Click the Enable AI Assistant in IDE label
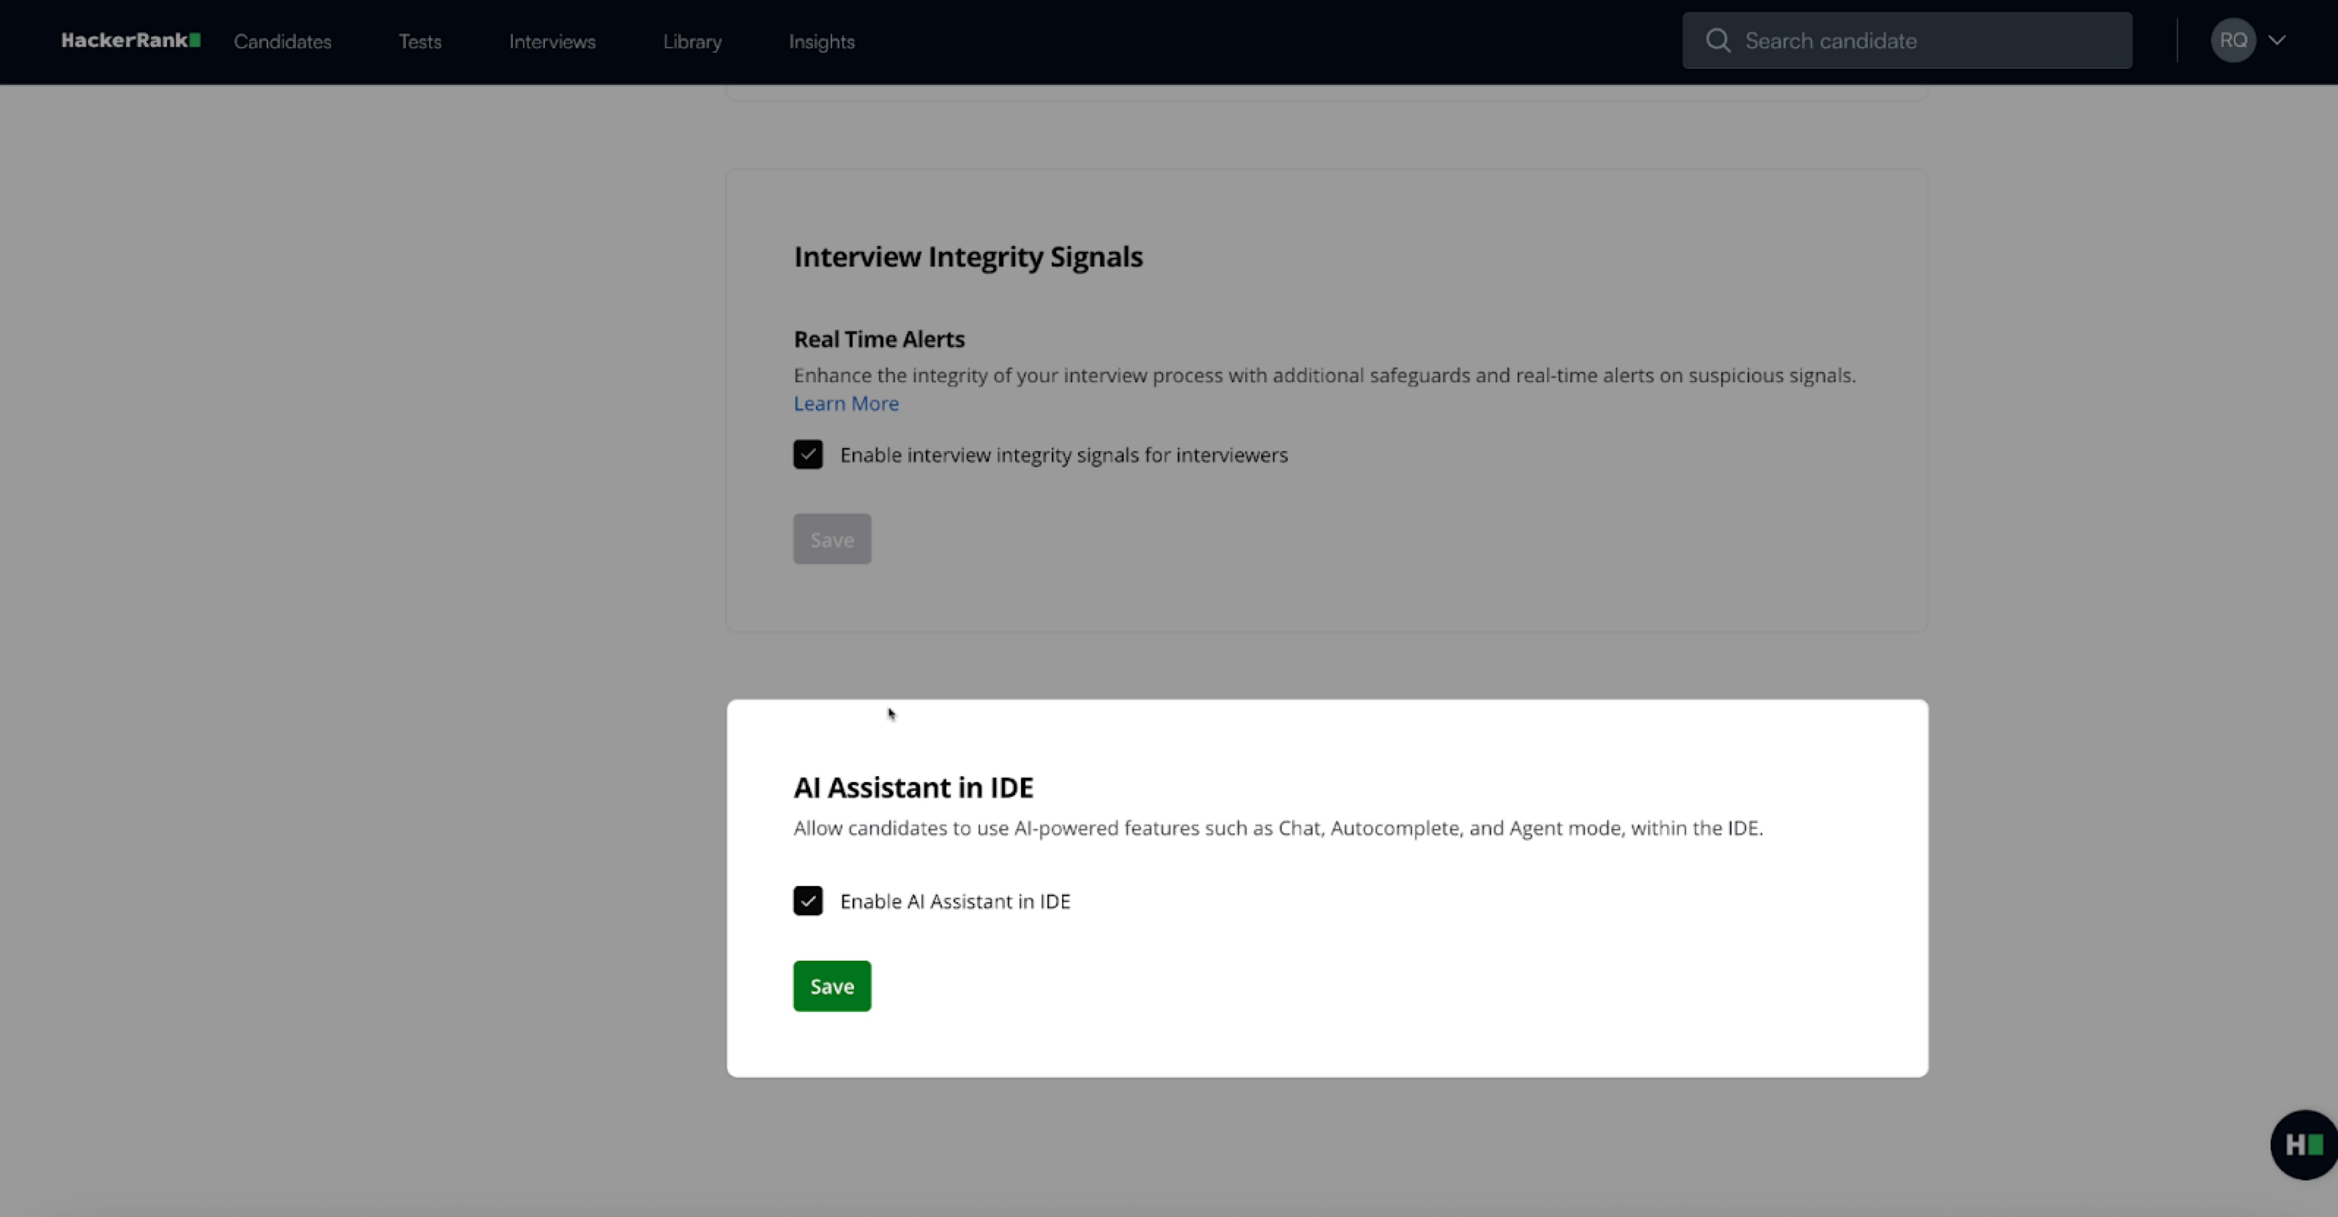The height and width of the screenshot is (1217, 2338). 955,901
